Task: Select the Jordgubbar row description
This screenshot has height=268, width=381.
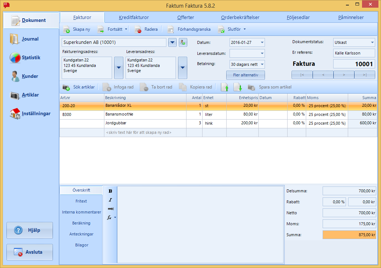Action: click(145, 123)
